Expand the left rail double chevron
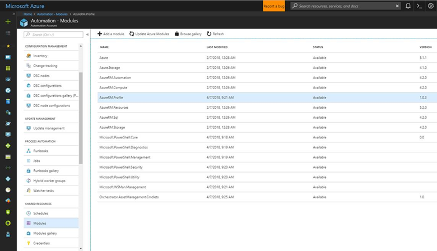This screenshot has width=437, height=251. coord(13,13)
